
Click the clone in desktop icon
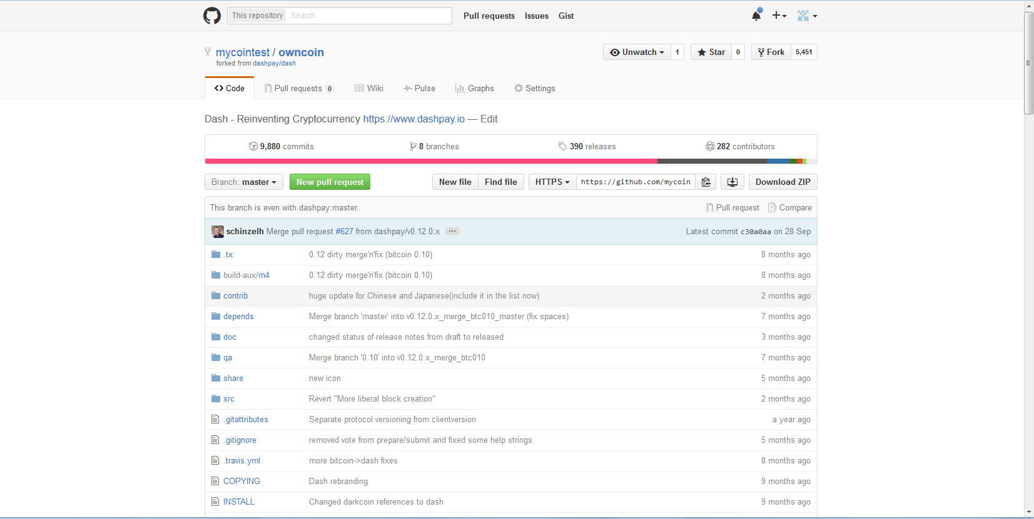click(x=732, y=182)
